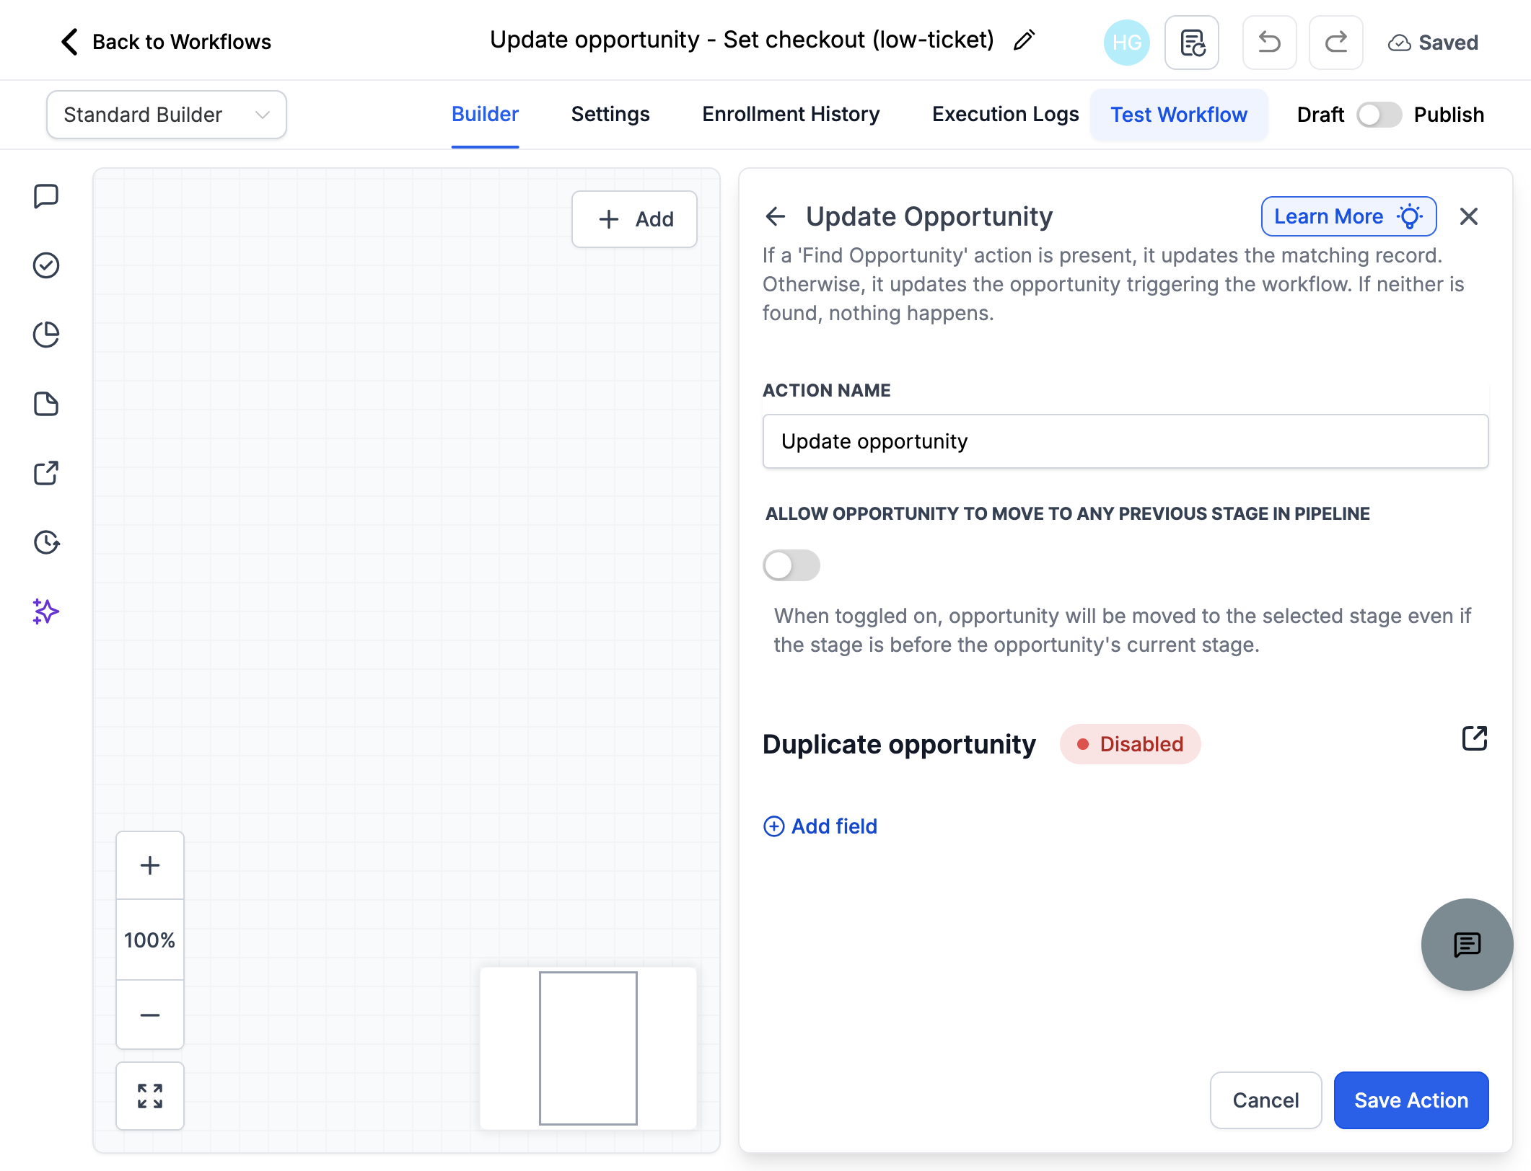1531x1171 pixels.
Task: Toggle allow move to previous stage
Action: point(791,565)
